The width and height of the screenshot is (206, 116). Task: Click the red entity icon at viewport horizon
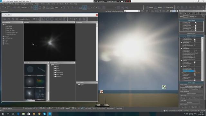coord(101,92)
